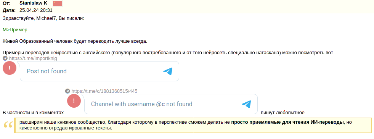The width and height of the screenshot is (374, 139).
Task: Click bold phrase about ИИ-переводы in quote
Action: pyautogui.click(x=287, y=123)
